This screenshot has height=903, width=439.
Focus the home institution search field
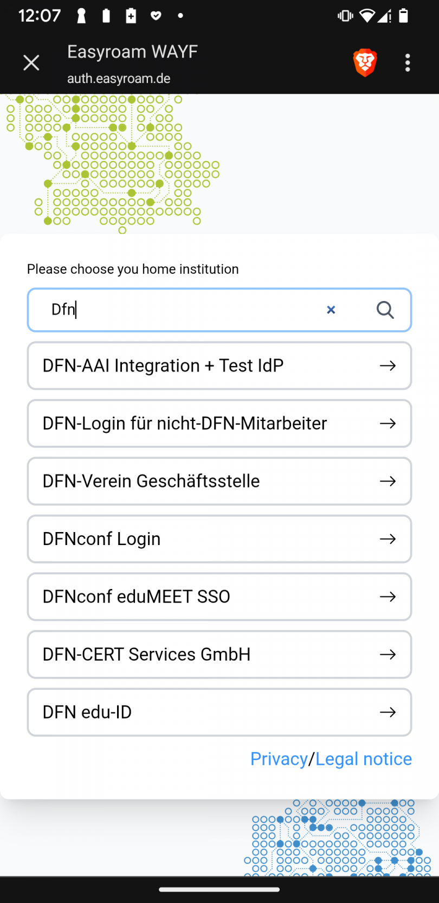(184, 310)
